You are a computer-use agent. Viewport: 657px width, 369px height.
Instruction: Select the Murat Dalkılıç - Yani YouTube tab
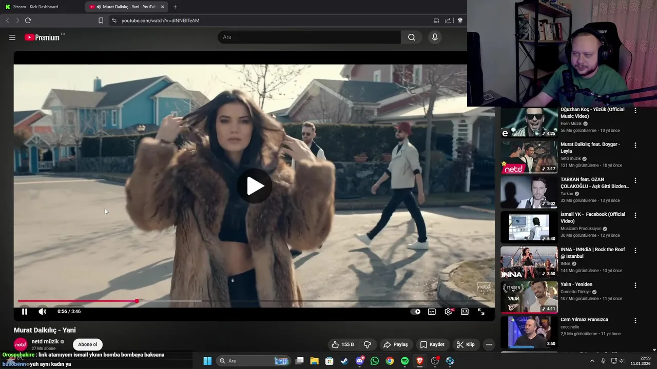tap(126, 7)
